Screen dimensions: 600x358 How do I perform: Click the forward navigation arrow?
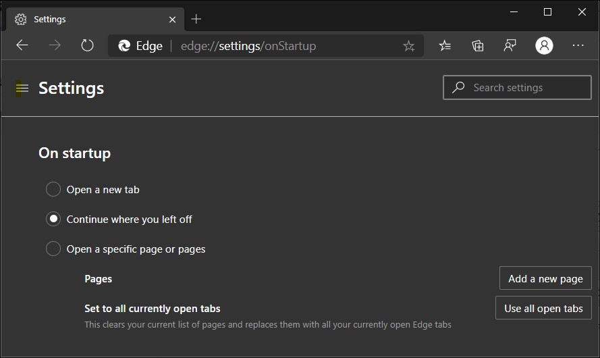coord(55,45)
